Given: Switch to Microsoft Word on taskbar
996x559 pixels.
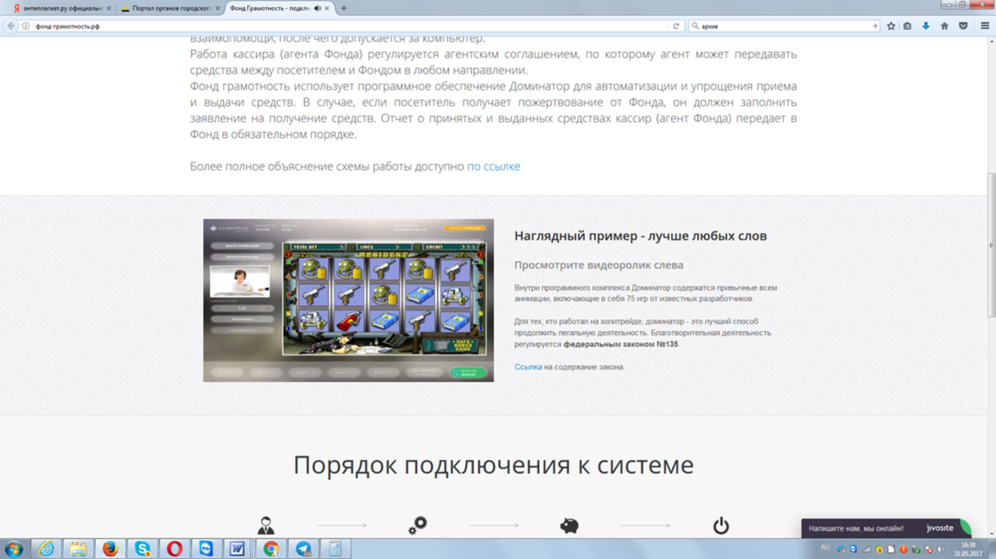Looking at the screenshot, I should point(237,549).
